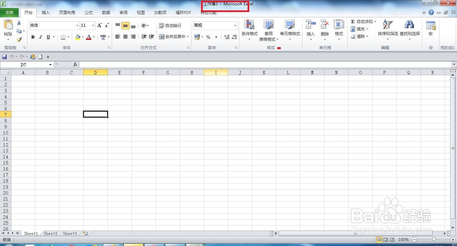The image size is (457, 246).
Task: Click the zoom slider handle
Action: (434, 239)
